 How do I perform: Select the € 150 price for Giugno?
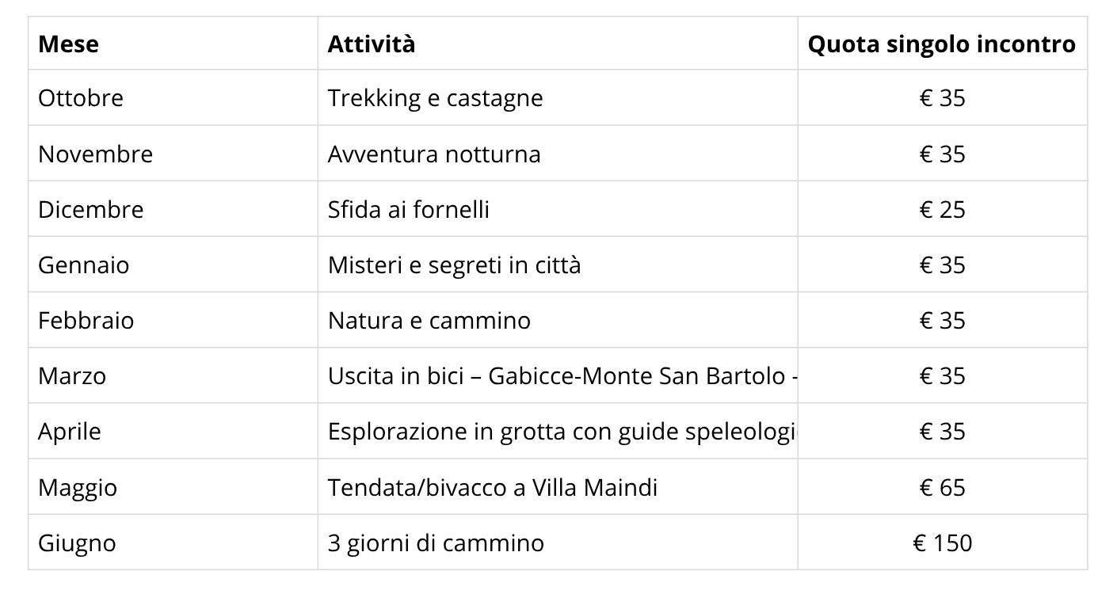coord(942,543)
